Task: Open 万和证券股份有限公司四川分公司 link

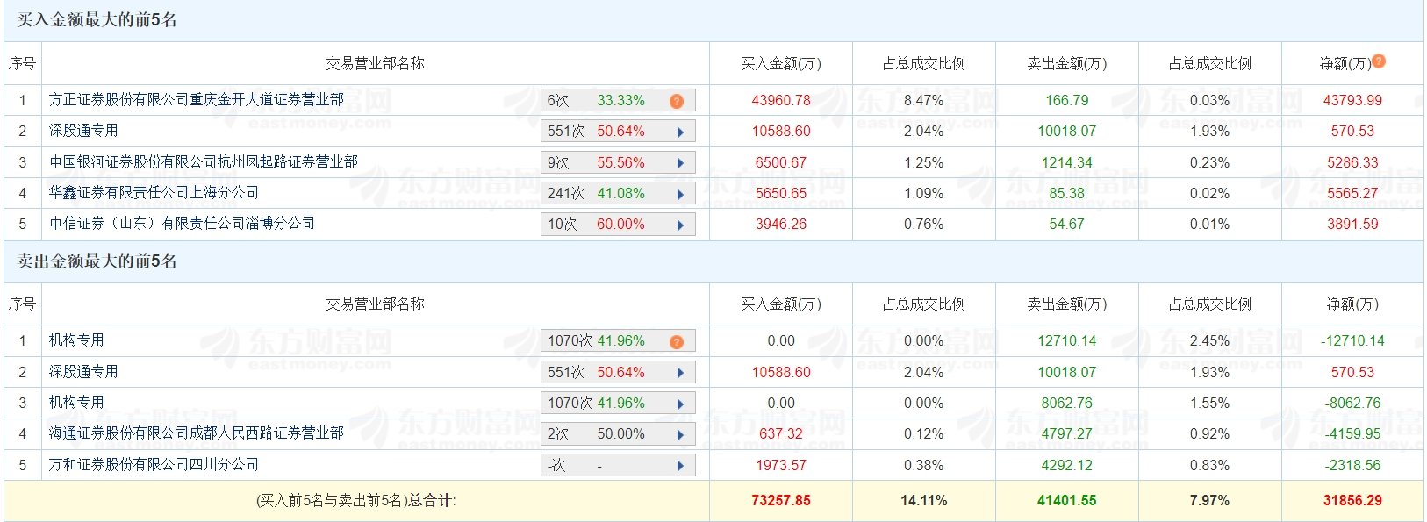Action: pos(154,465)
